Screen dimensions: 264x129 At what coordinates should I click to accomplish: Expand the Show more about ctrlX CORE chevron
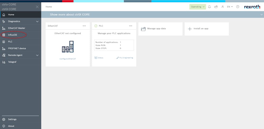pyautogui.click(x=261, y=15)
